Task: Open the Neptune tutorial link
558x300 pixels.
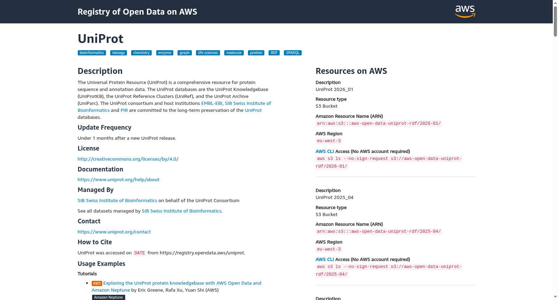Action: point(176,287)
